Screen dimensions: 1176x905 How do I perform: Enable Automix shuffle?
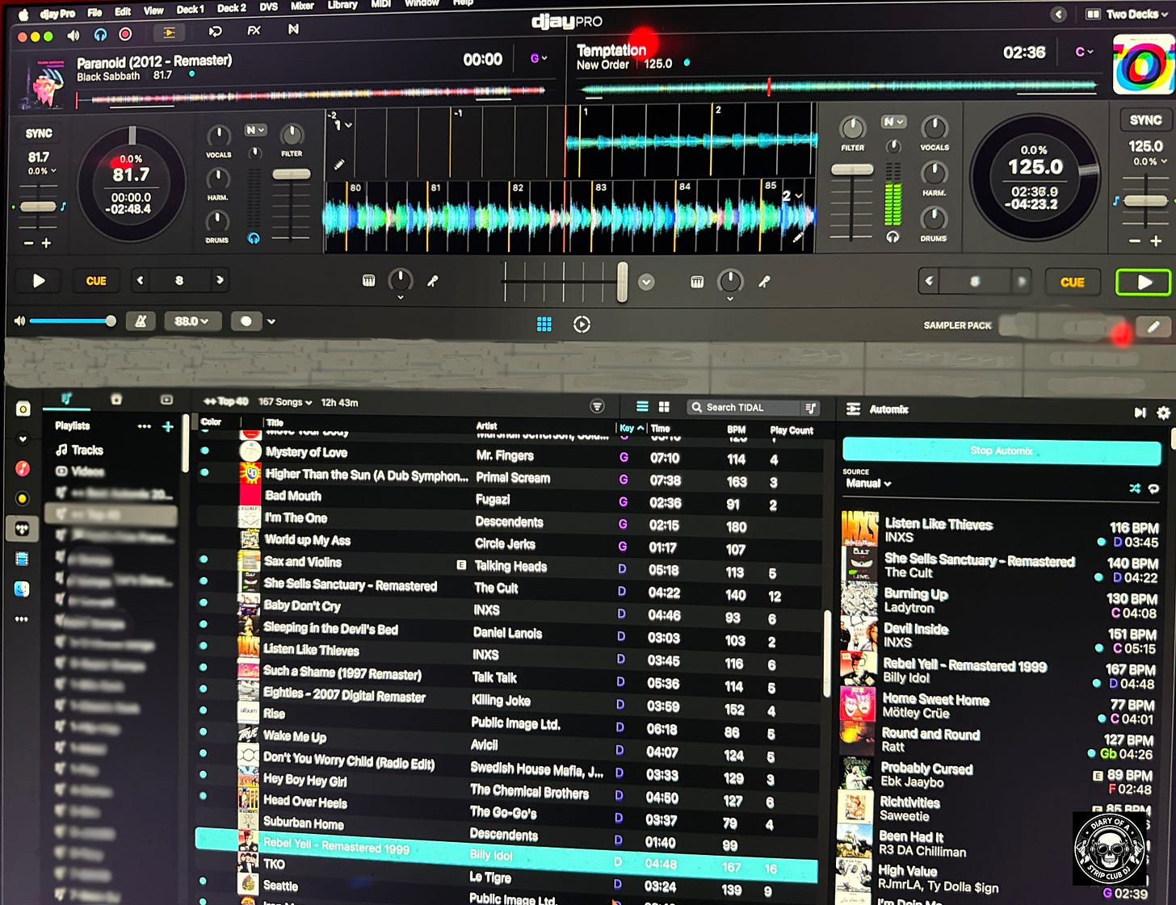pyautogui.click(x=1134, y=488)
